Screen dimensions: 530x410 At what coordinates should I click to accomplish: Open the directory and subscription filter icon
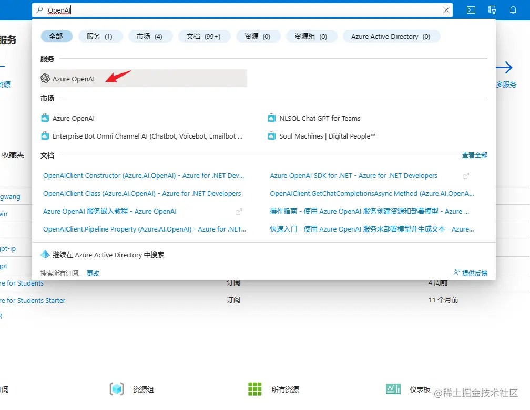pyautogui.click(x=492, y=10)
